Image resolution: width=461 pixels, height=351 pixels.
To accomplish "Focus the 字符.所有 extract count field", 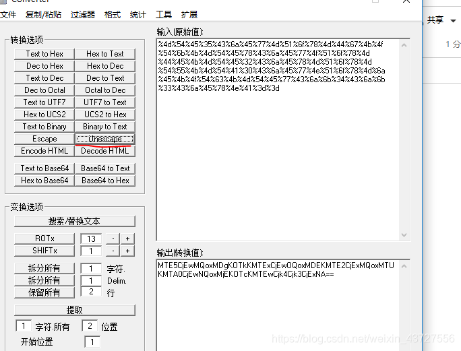I will [x=24, y=325].
